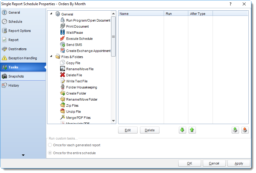Image resolution: width=256 pixels, height=173 pixels.
Task: Collapse the Files & Folders tree node
Action: click(x=51, y=56)
